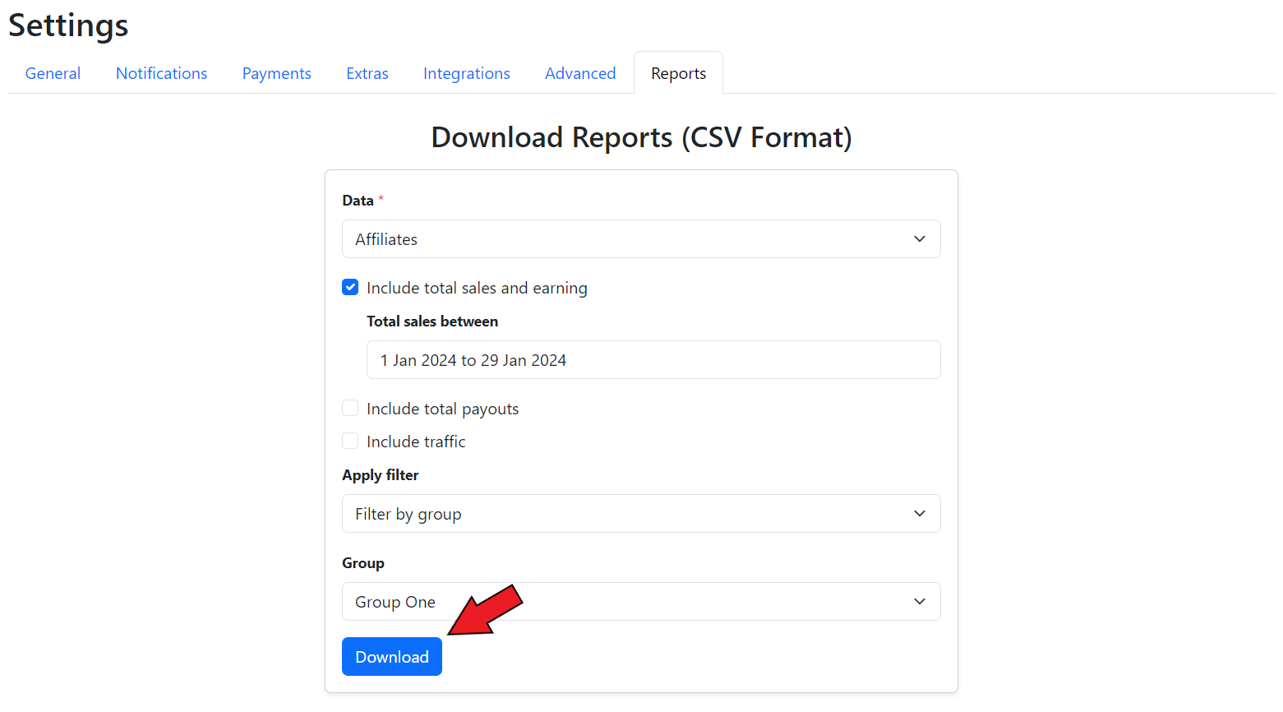Click the chevron arrow in Filter by group select

[x=919, y=514]
